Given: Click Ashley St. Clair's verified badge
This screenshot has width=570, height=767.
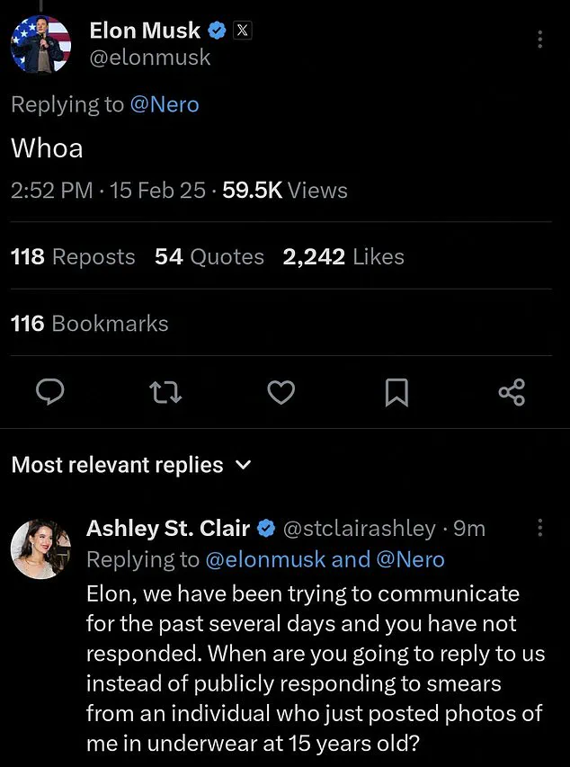Looking at the screenshot, I should 266,529.
